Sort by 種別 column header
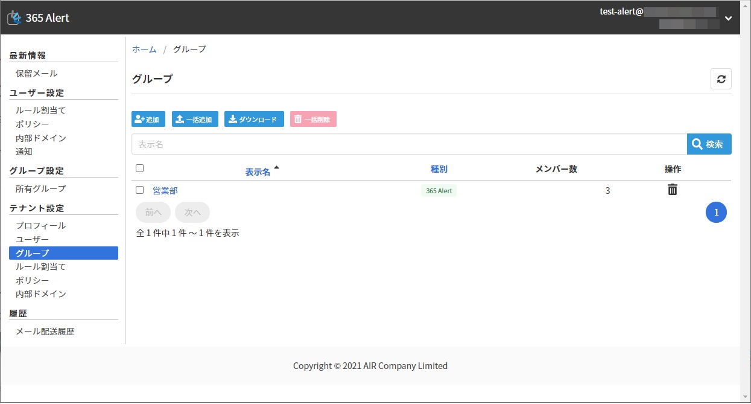Image resolution: width=751 pixels, height=404 pixels. pos(439,169)
